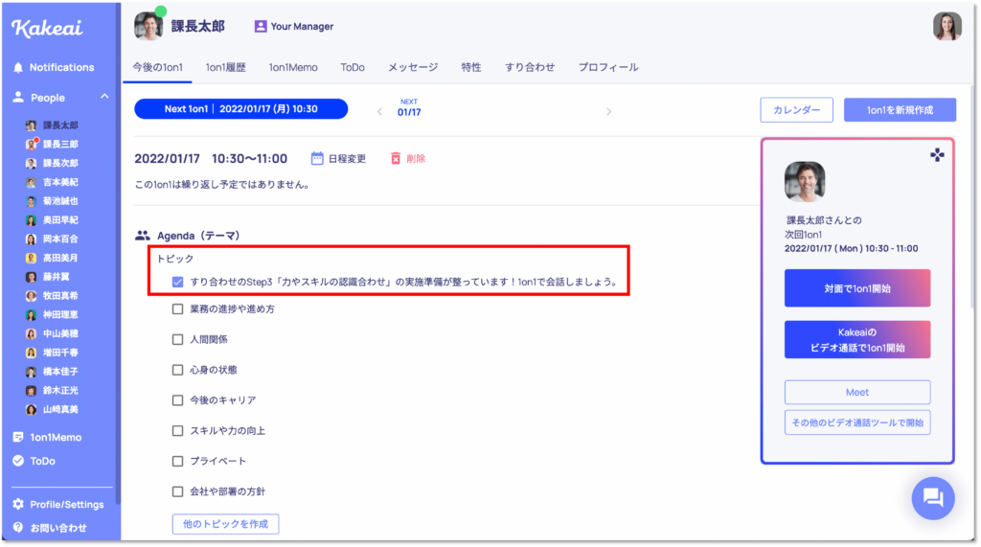Check 会社や部署の方針 checkbox
981x547 pixels.
177,491
